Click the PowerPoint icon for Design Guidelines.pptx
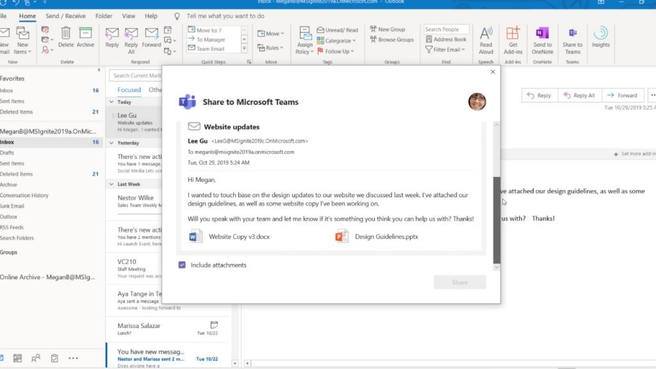 point(341,236)
